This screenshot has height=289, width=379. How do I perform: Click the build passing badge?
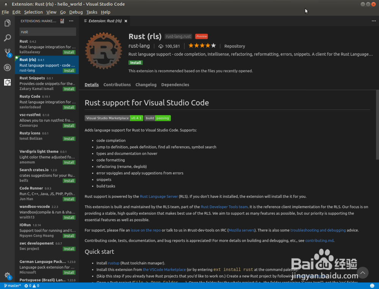(158, 118)
